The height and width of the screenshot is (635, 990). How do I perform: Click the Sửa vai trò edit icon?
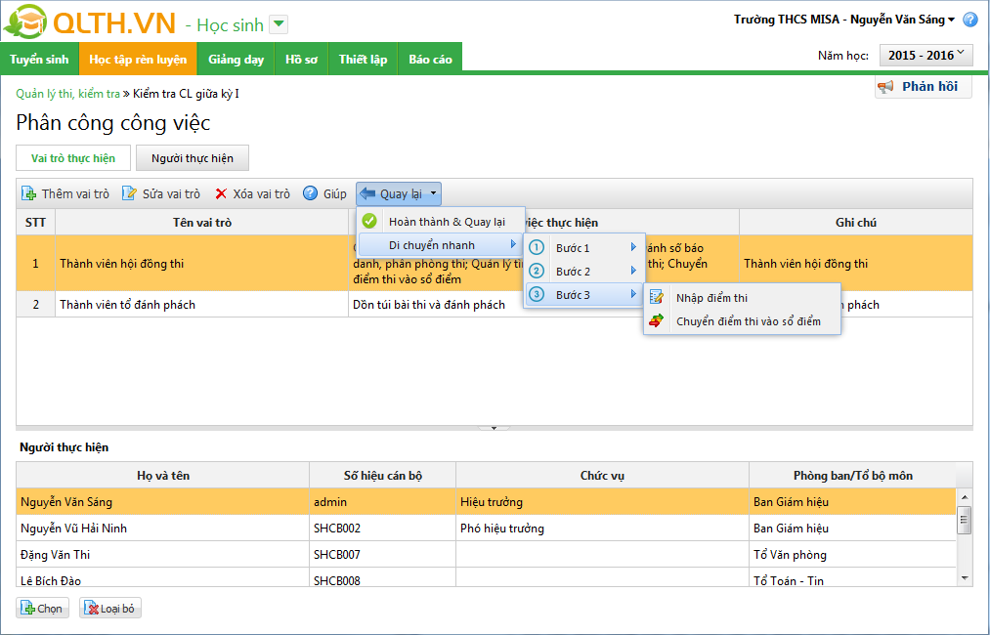129,194
